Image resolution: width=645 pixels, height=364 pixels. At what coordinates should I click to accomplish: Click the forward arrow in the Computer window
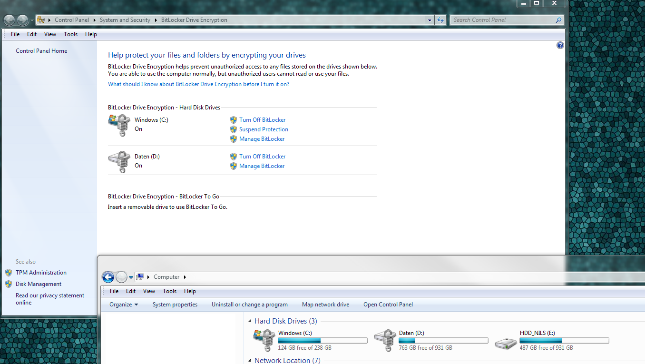(x=121, y=277)
